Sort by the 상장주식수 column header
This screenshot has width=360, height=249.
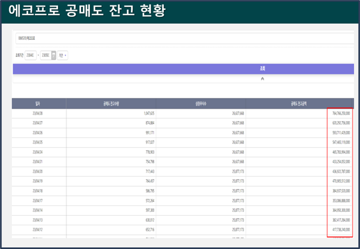[201, 104]
